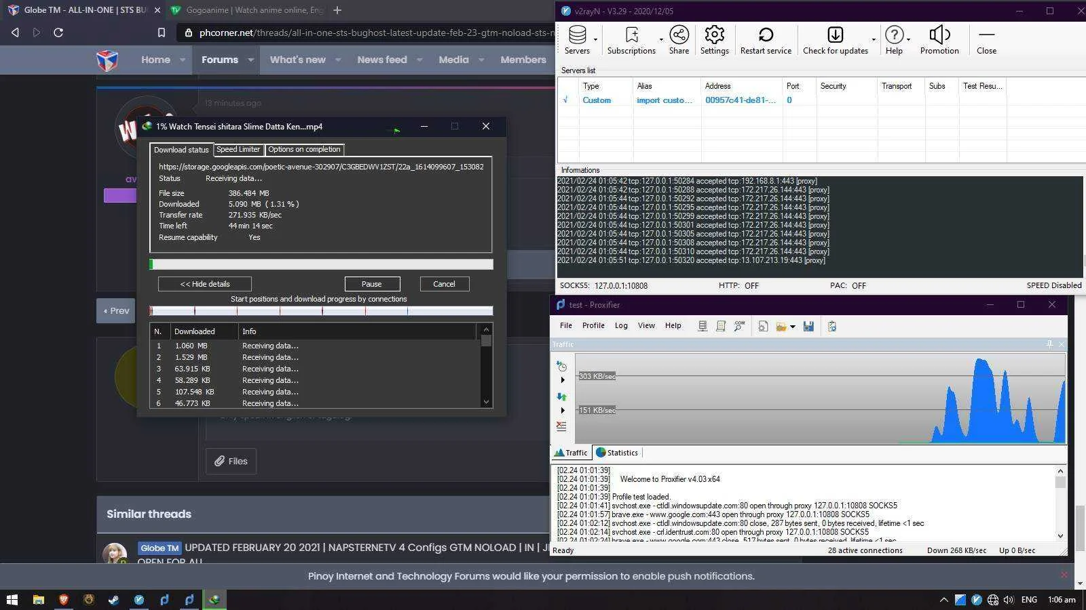The height and width of the screenshot is (610, 1086).
Task: Click the connections progress segments bar
Action: (322, 311)
